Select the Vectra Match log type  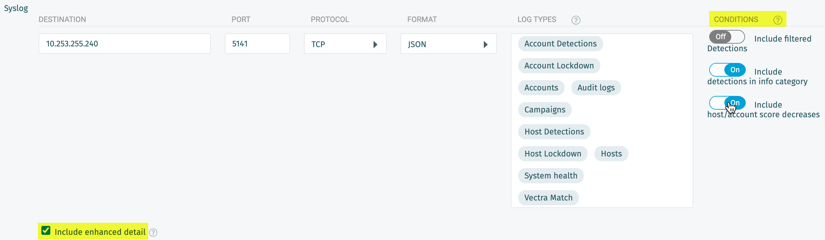click(x=548, y=197)
